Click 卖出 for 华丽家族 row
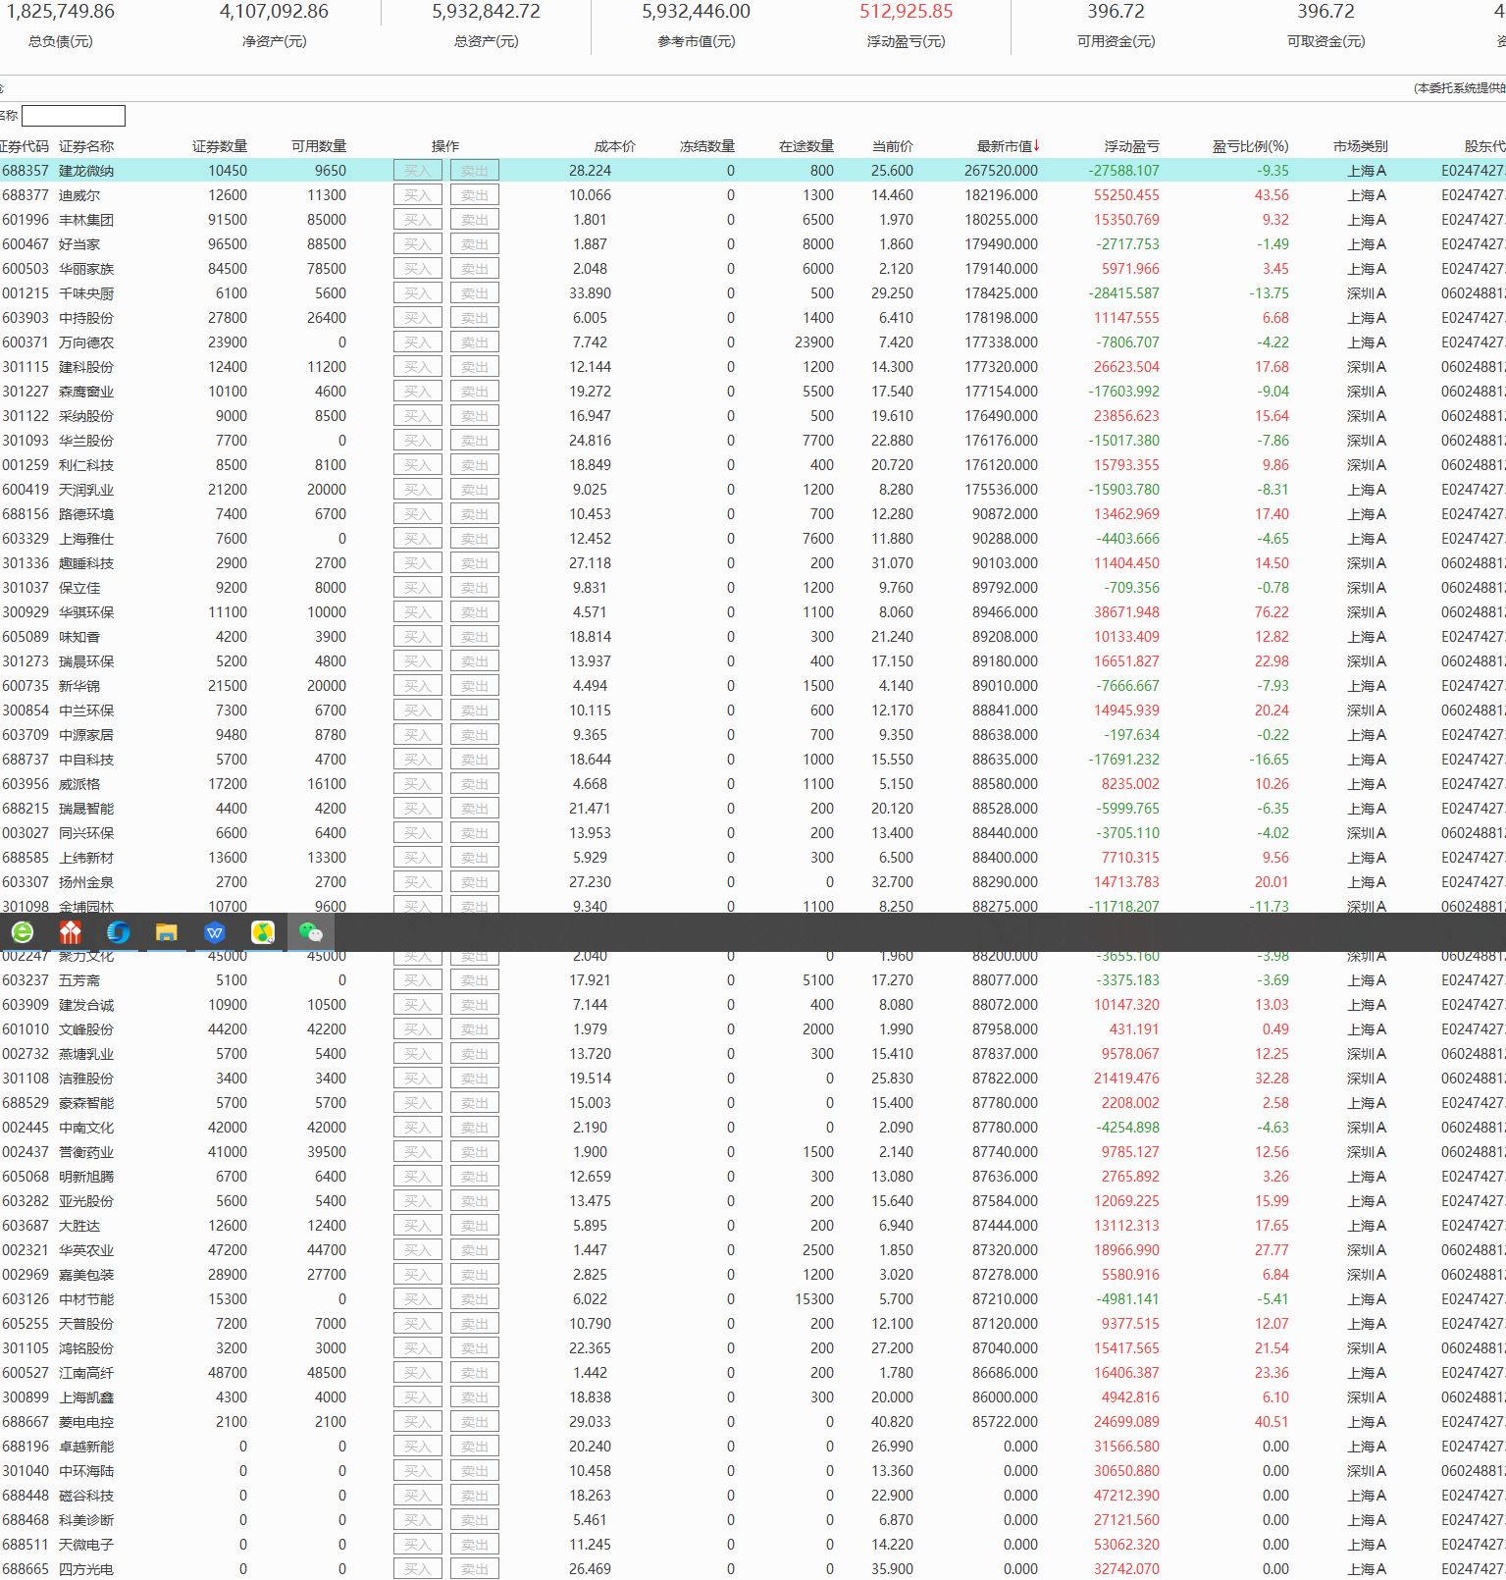Image resolution: width=1506 pixels, height=1580 pixels. coord(475,269)
